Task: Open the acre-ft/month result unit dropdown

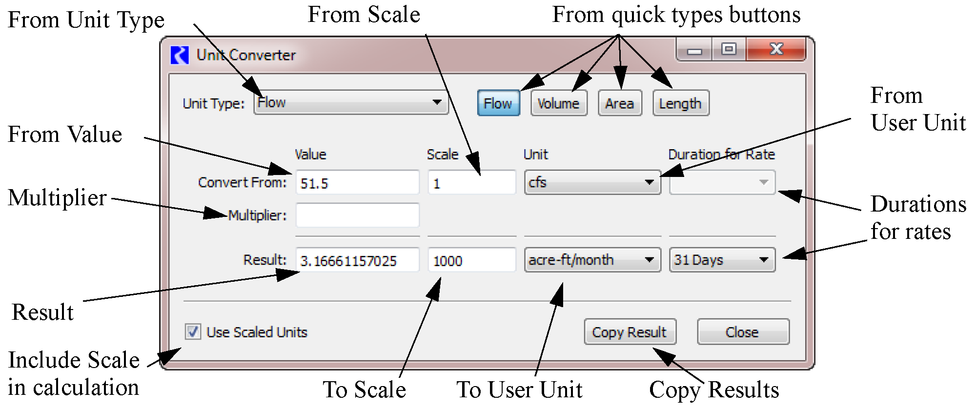Action: pyautogui.click(x=592, y=260)
